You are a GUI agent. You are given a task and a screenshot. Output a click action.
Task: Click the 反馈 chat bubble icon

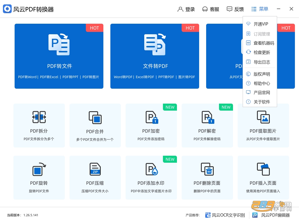[x=230, y=9]
